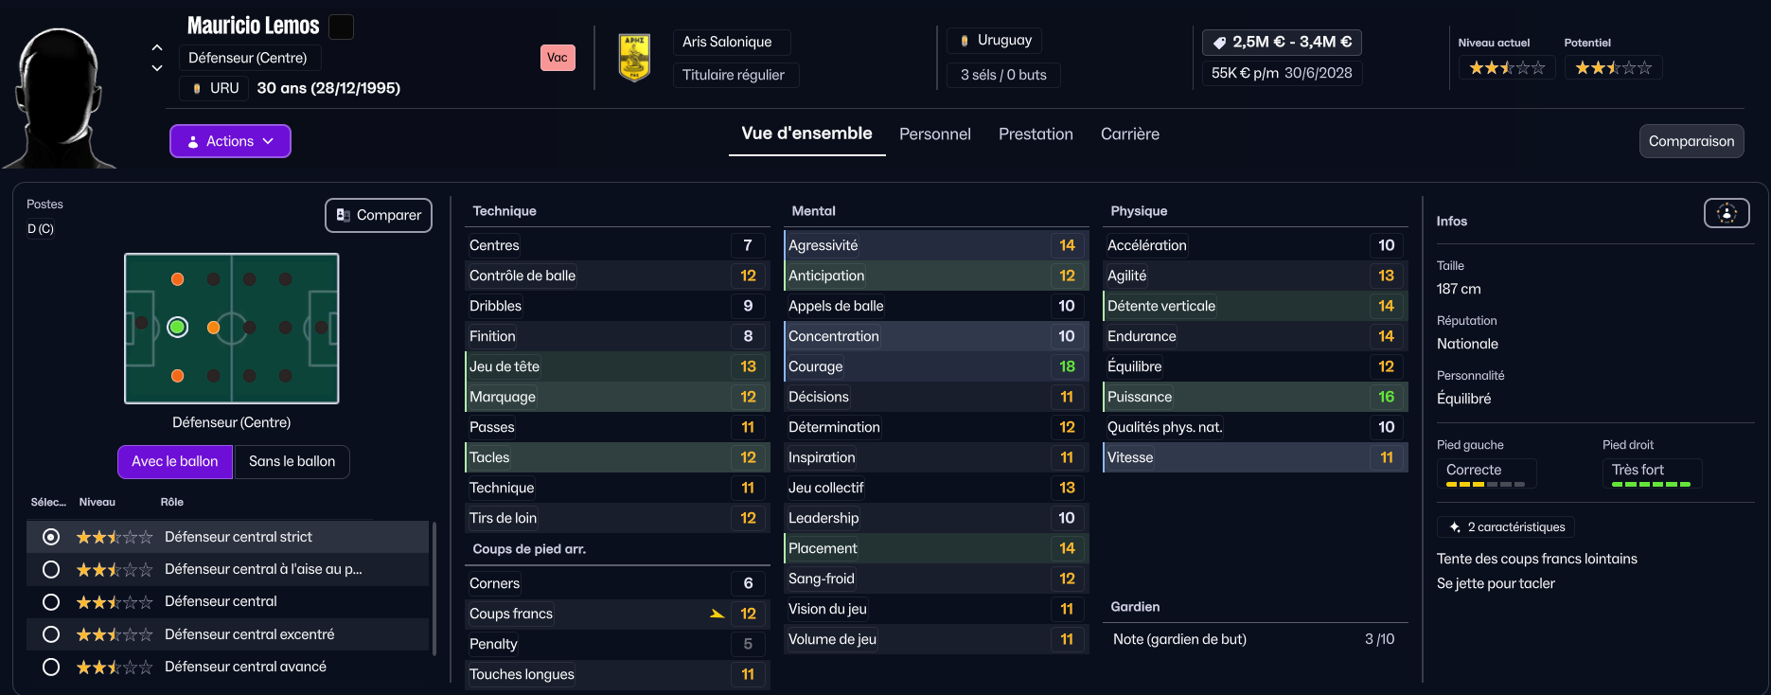This screenshot has height=695, width=1771.
Task: Click the black square next to player name
Action: (x=341, y=27)
